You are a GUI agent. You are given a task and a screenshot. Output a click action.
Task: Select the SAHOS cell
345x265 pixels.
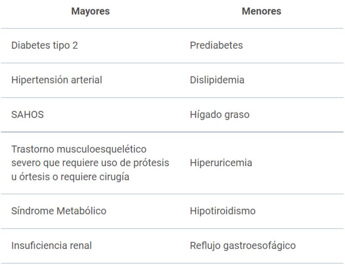(27, 115)
